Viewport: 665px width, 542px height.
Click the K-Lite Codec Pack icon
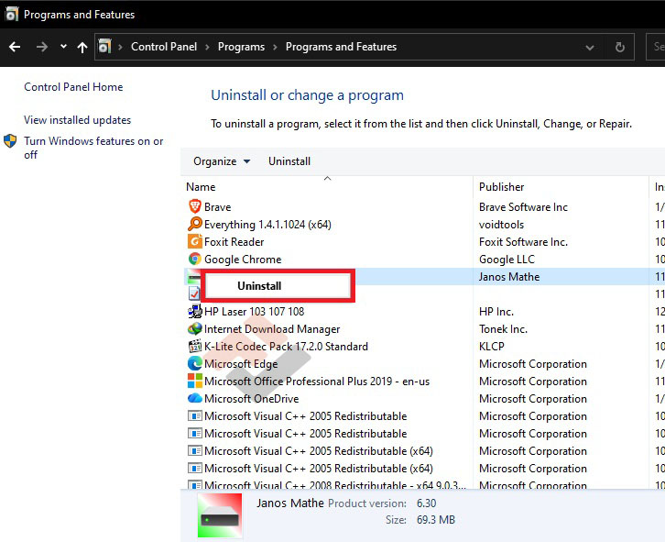pos(194,347)
